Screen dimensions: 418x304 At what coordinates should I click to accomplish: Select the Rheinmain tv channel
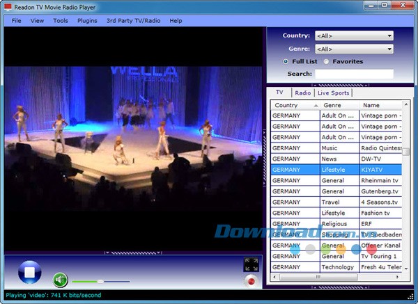coord(336,180)
